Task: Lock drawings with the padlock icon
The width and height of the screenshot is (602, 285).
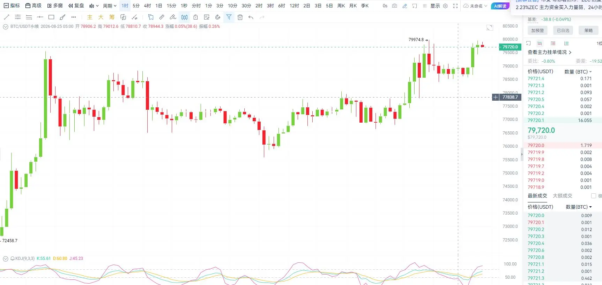Action: 195,17
